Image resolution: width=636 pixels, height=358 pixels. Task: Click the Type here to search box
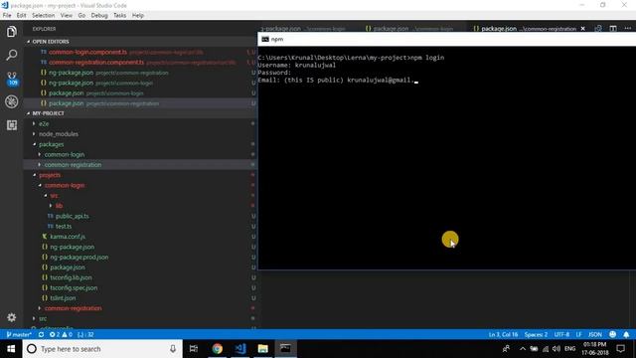tap(101, 349)
